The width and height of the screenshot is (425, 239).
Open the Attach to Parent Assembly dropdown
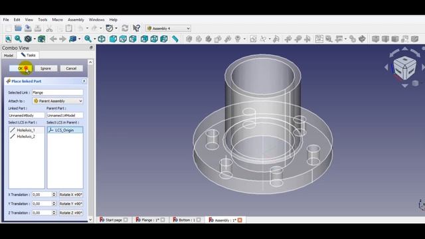(58, 101)
